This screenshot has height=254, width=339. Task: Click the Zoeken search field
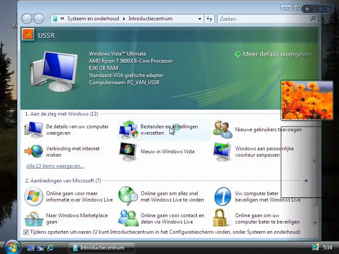(264, 19)
